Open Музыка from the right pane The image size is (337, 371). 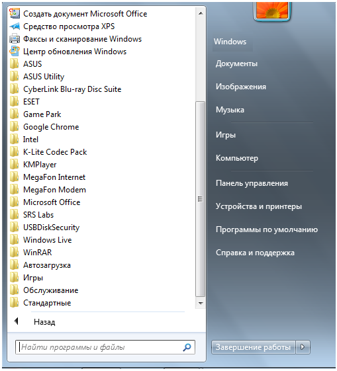point(230,110)
